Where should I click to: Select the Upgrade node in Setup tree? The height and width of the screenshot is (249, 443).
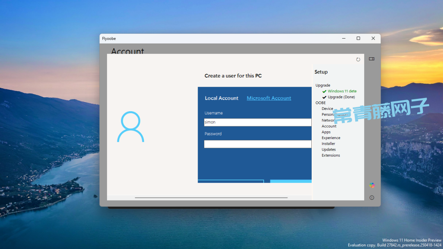coord(323,85)
